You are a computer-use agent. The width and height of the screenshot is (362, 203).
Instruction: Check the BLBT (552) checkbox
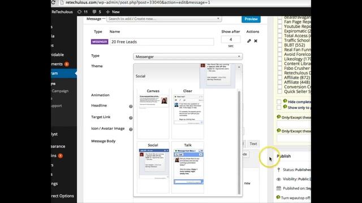[x=280, y=45]
